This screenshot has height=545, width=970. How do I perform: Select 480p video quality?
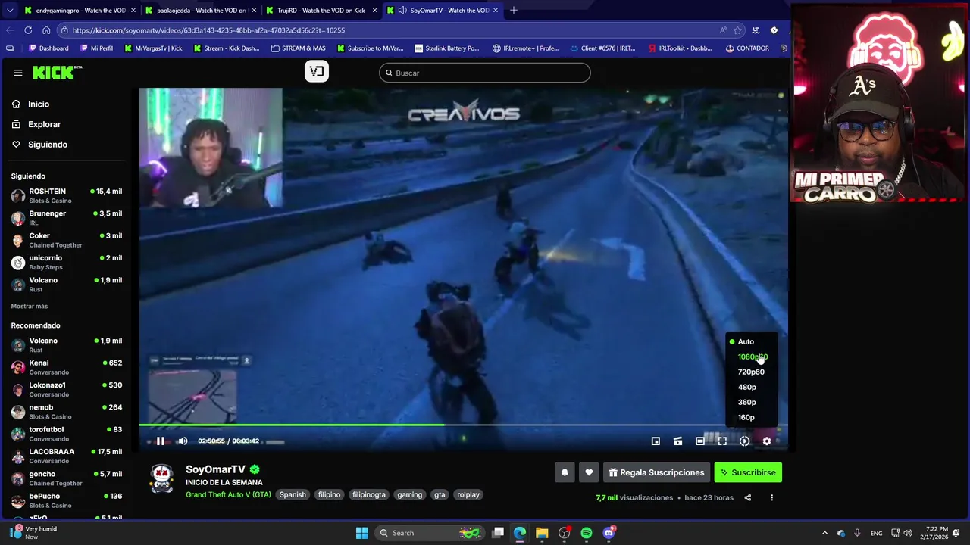point(747,387)
